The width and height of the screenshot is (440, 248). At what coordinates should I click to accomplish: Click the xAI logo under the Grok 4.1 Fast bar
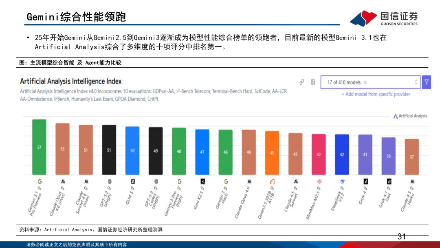389,182
